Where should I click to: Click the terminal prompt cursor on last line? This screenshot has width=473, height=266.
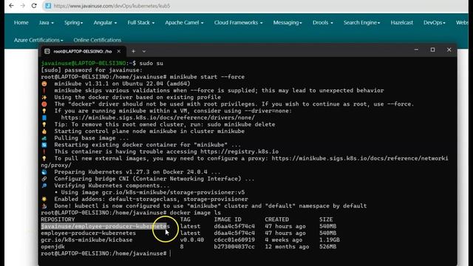tap(170, 253)
